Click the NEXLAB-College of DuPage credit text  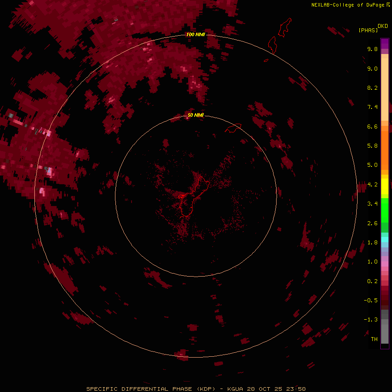pyautogui.click(x=348, y=5)
